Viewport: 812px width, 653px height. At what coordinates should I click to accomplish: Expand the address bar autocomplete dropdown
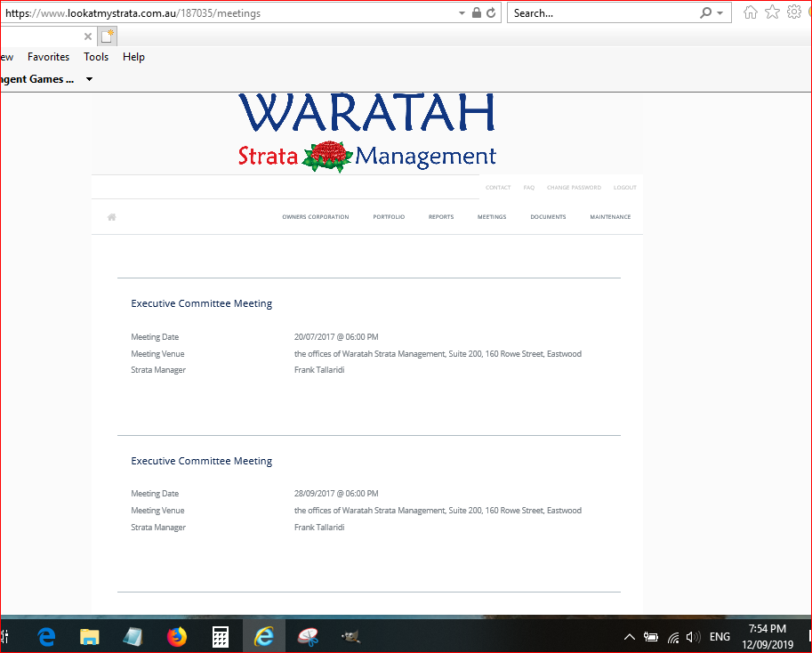pyautogui.click(x=462, y=13)
